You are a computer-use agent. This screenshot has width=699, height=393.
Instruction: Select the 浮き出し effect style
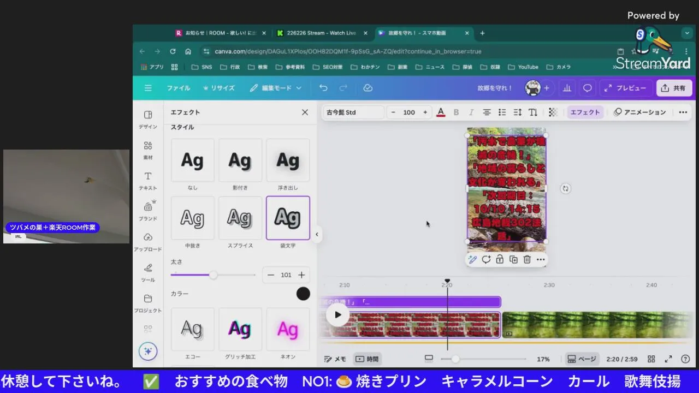288,160
